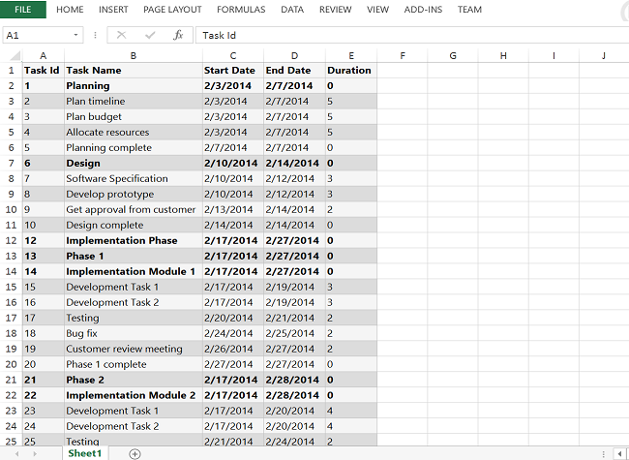Screen dimensions: 629x460
Task: Click horizontal scrollbar left arrow
Action: tap(620, 454)
